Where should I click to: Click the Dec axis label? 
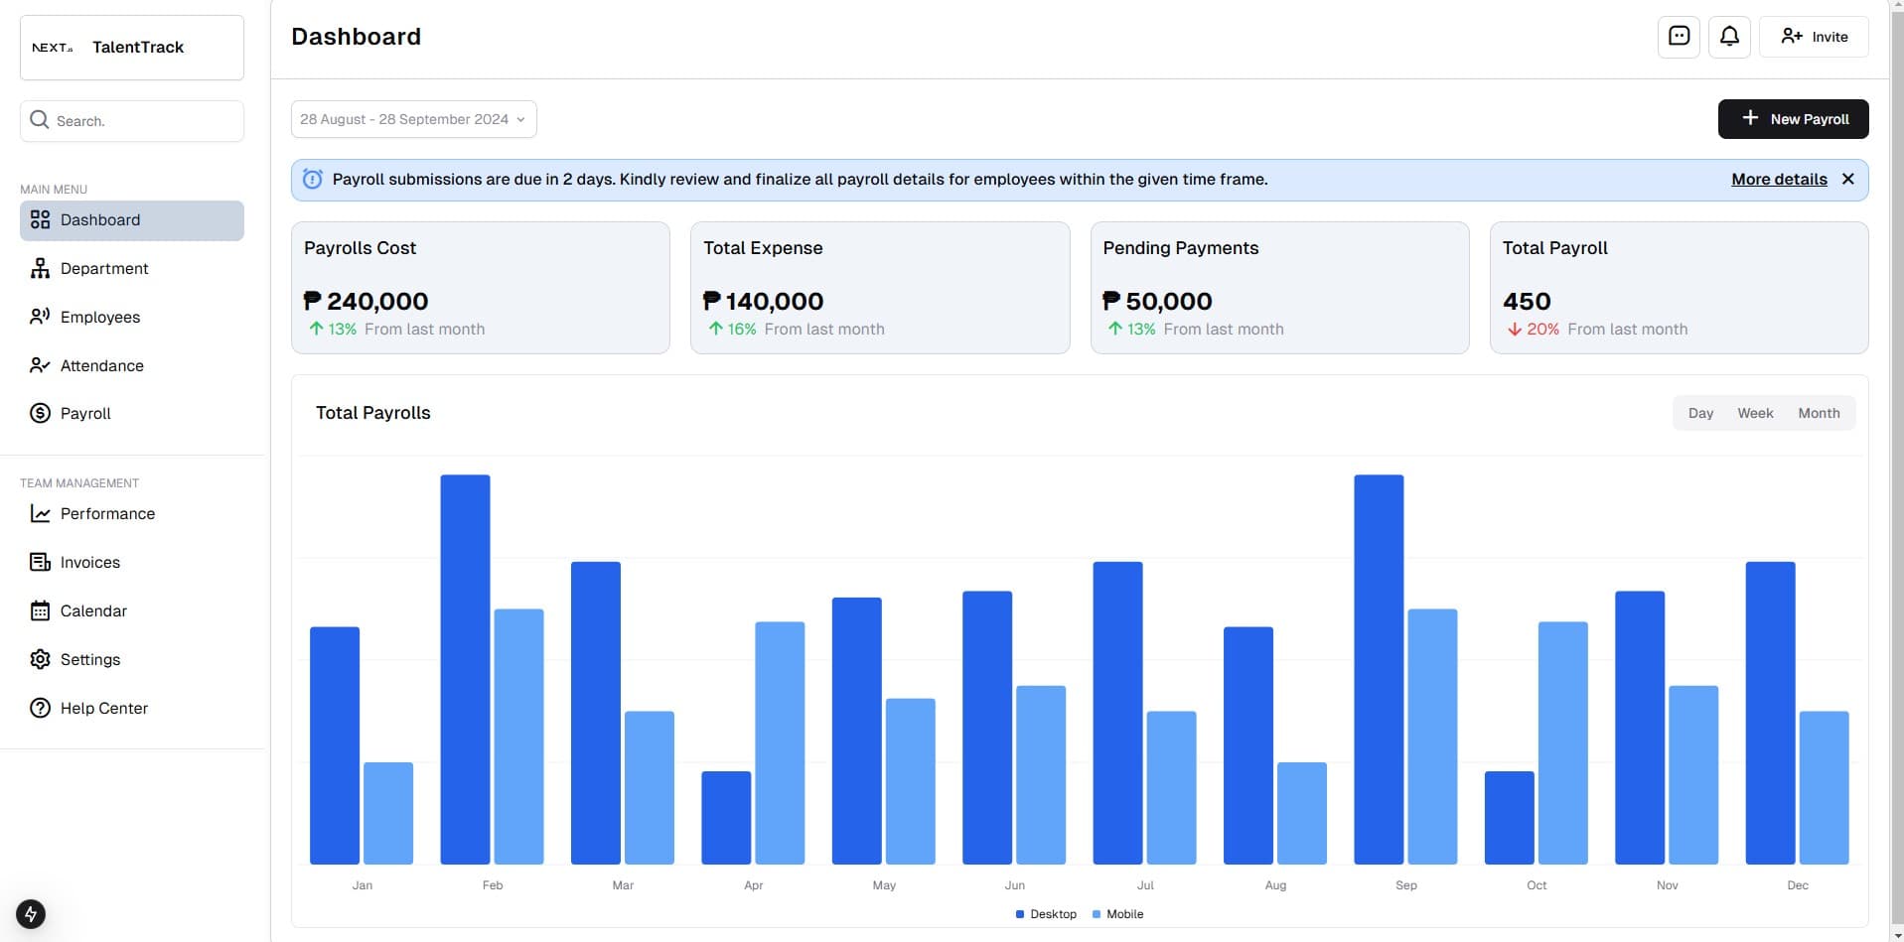(x=1798, y=885)
